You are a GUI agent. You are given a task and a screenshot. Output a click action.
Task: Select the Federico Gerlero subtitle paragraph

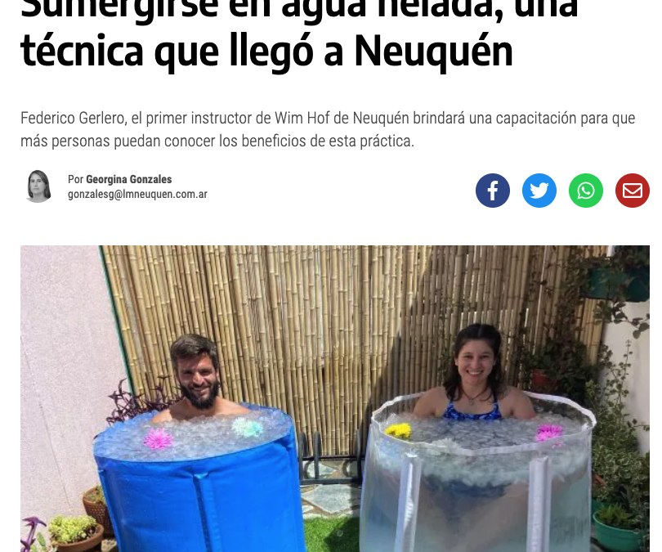click(x=328, y=129)
